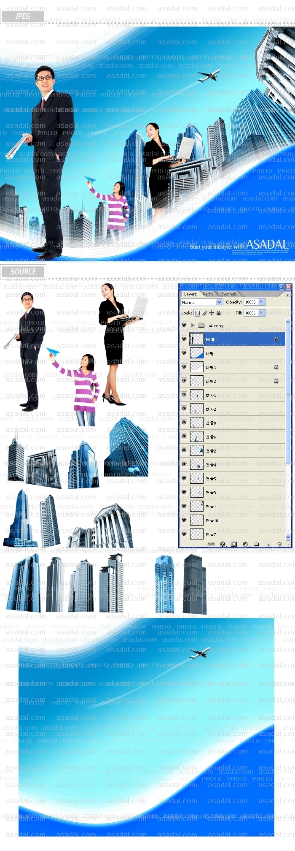This screenshot has height=851, width=295.
Task: Toggle the eye of the 건물10 layer
Action: click(184, 520)
